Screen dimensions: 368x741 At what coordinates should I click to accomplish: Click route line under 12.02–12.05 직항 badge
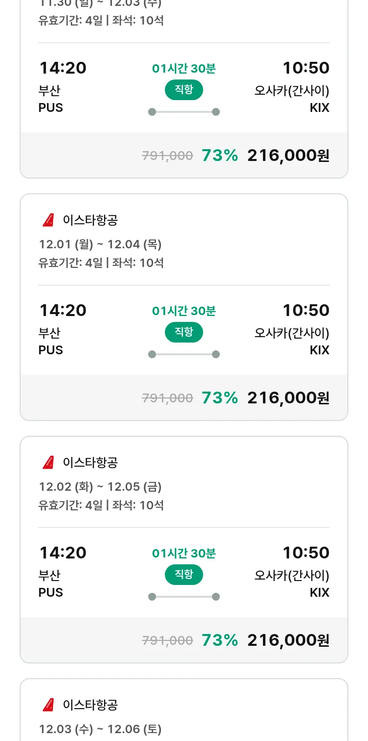tap(184, 597)
